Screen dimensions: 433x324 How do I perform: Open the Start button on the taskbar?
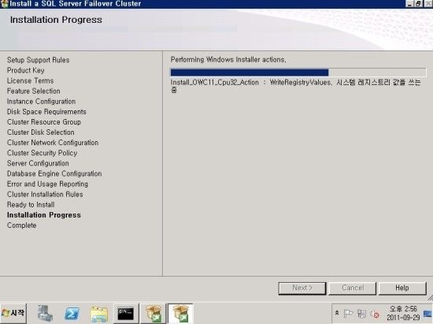point(13,313)
